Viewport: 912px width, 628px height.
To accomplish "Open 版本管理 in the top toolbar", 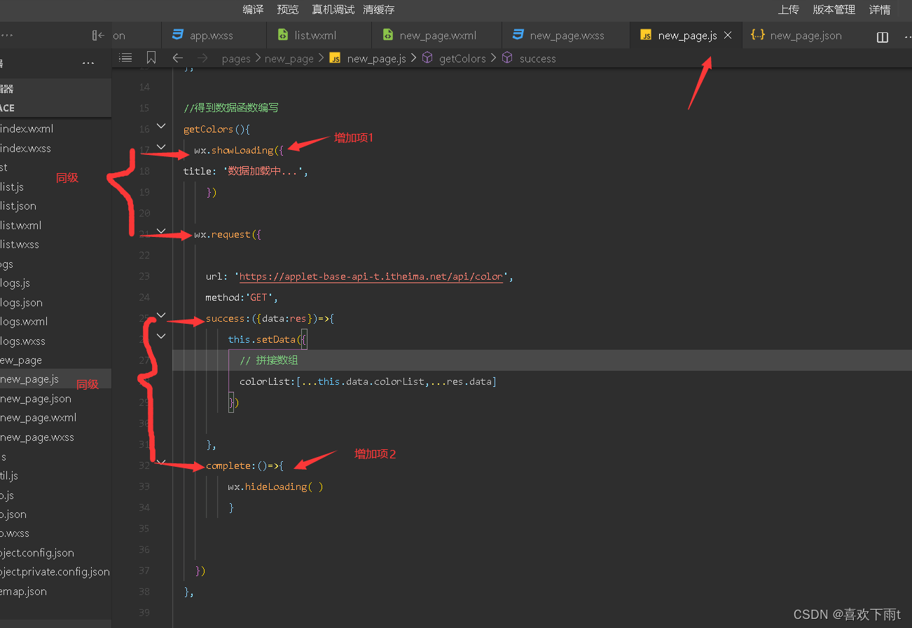I will (834, 10).
